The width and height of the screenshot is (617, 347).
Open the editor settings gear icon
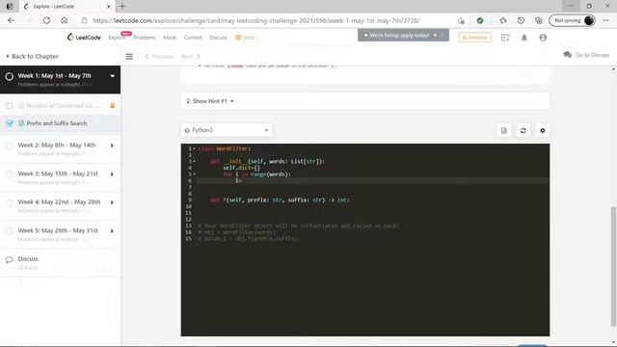point(543,131)
